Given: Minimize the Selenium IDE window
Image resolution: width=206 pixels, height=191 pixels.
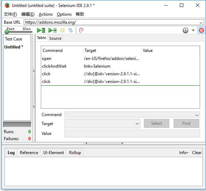Looking at the screenshot, I should pyautogui.click(x=166, y=5).
